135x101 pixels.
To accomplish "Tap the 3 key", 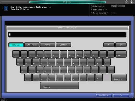I will pos(32,54).
